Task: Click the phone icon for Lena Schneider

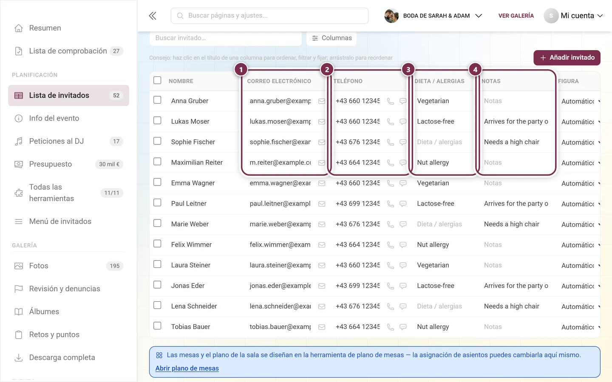Action: click(x=390, y=306)
